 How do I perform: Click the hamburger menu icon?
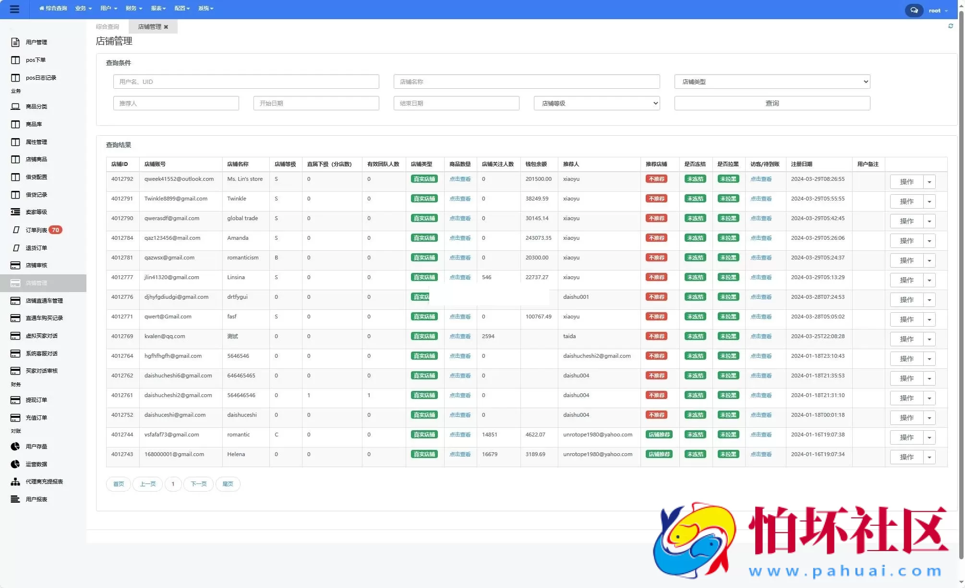(14, 9)
